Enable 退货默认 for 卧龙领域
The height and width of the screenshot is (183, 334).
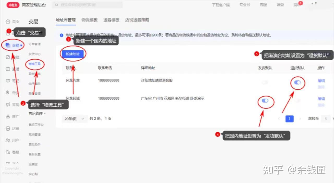tap(297, 100)
